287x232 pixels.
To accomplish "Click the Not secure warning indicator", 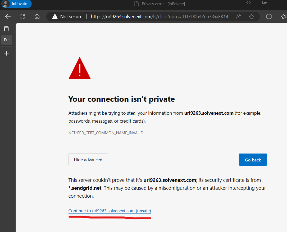I will click(67, 17).
